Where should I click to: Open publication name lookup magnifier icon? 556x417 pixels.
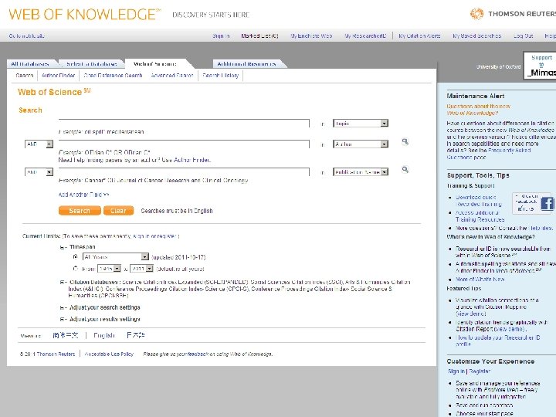tap(405, 169)
